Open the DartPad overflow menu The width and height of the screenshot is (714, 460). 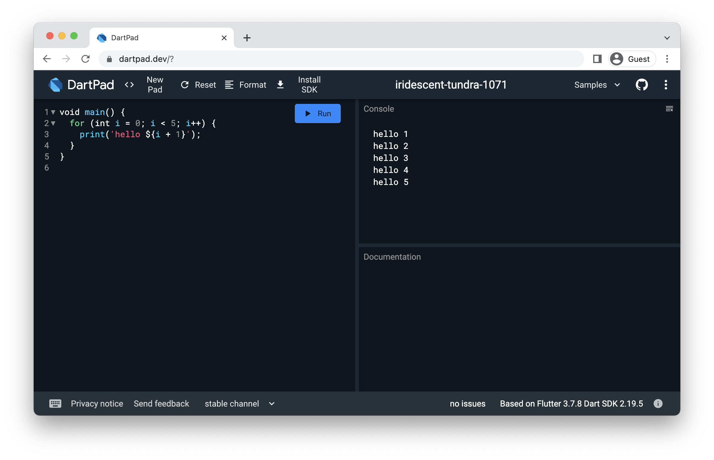(x=666, y=85)
